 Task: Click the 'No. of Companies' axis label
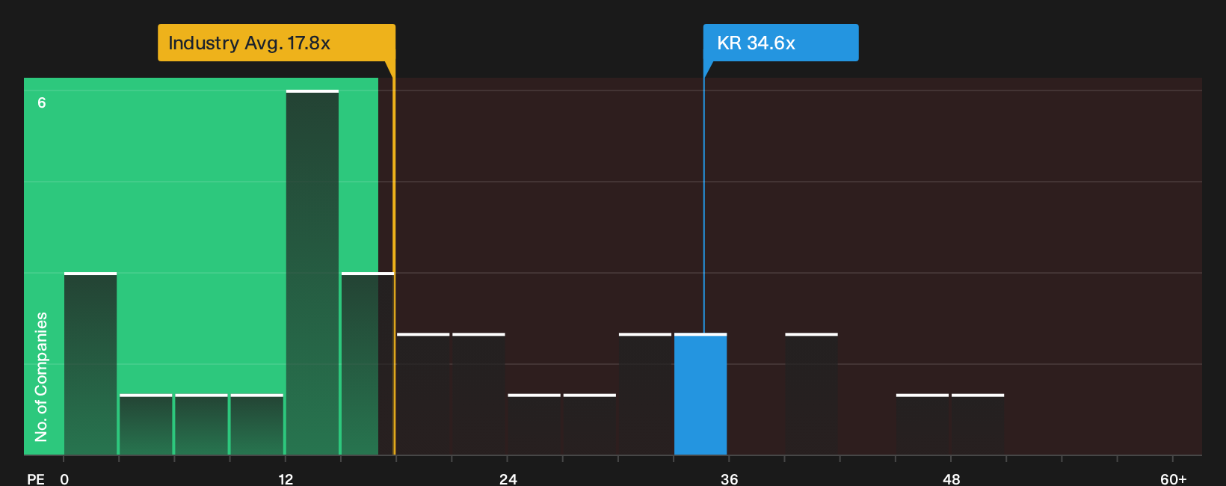(41, 377)
